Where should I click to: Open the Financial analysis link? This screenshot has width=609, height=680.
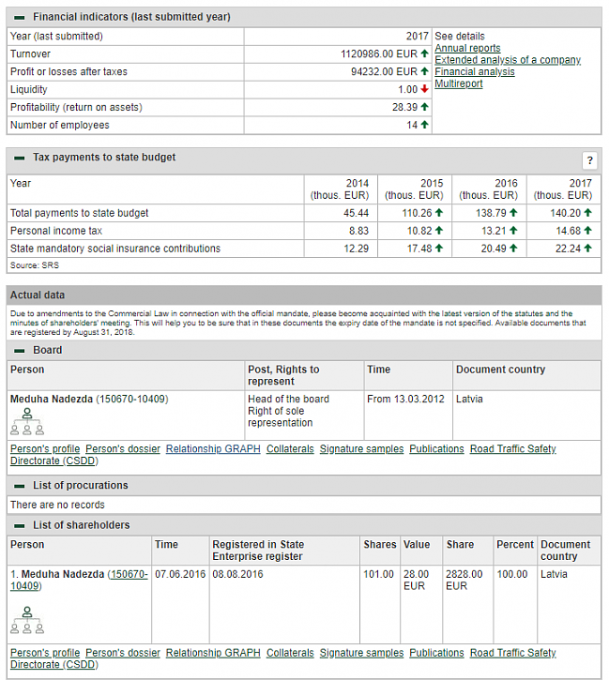[x=474, y=72]
